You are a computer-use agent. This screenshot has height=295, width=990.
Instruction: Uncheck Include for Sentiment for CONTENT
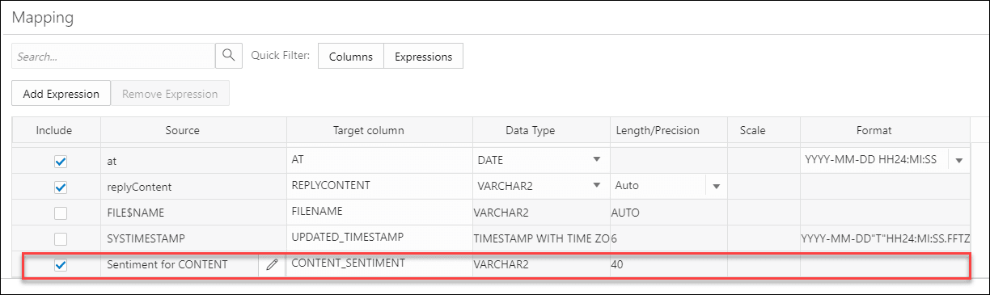pyautogui.click(x=60, y=264)
